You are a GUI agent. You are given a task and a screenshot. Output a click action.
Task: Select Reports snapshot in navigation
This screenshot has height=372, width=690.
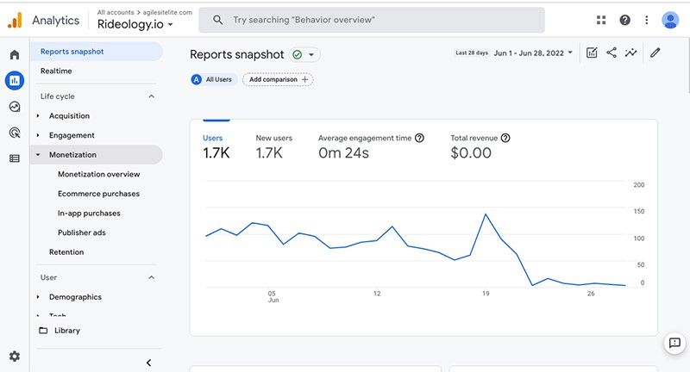click(97, 52)
